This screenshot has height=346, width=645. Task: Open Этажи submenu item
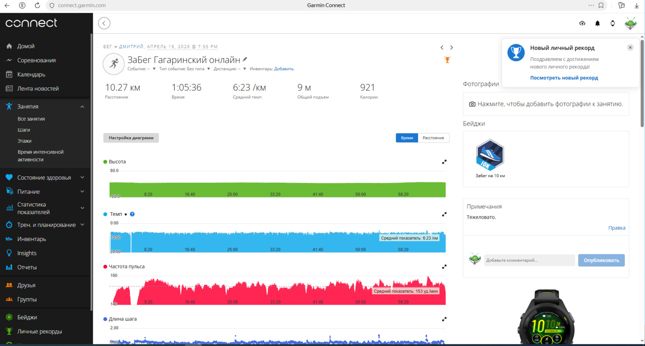tap(25, 141)
